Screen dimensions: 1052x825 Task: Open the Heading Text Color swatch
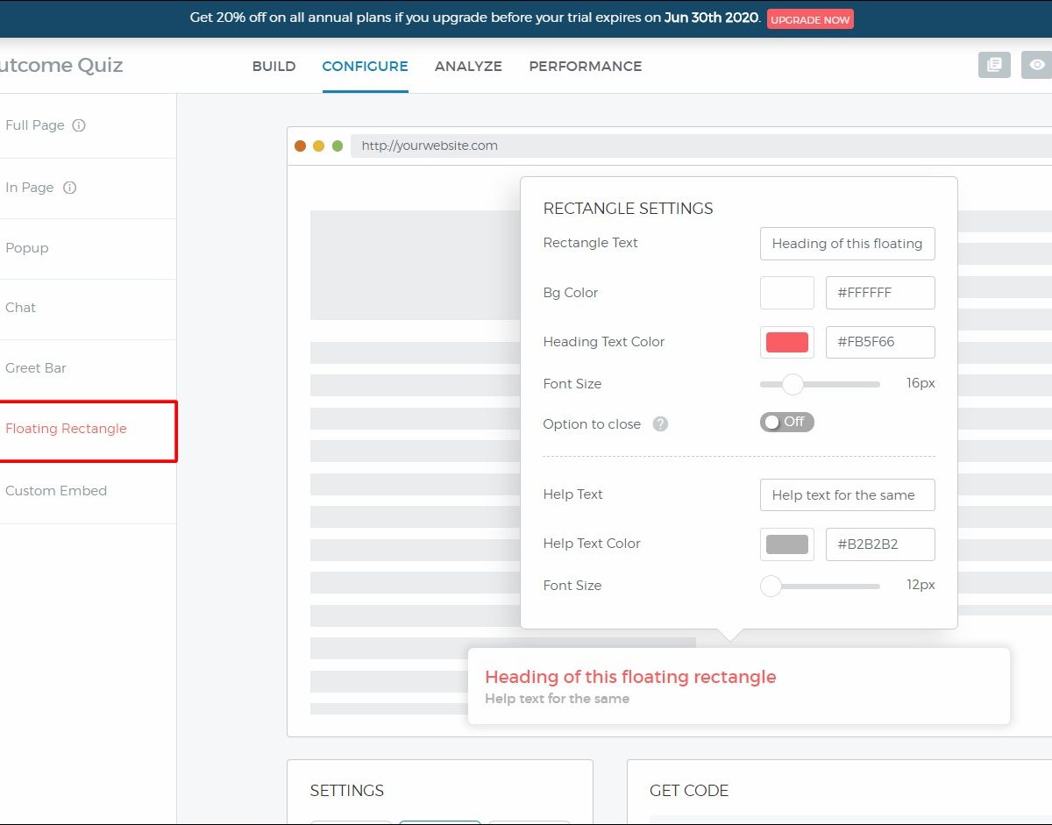coord(786,343)
